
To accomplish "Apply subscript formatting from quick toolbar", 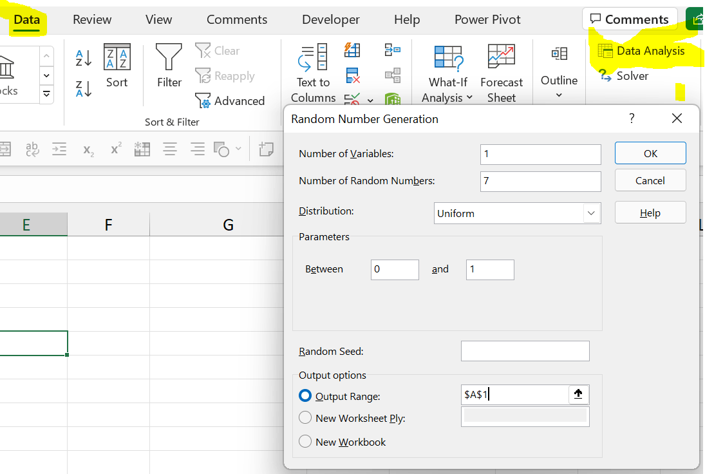I will pyautogui.click(x=86, y=149).
